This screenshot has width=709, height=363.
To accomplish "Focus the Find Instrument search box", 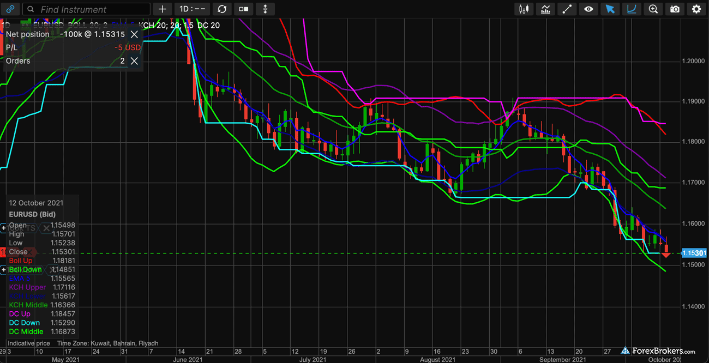I will (x=87, y=9).
